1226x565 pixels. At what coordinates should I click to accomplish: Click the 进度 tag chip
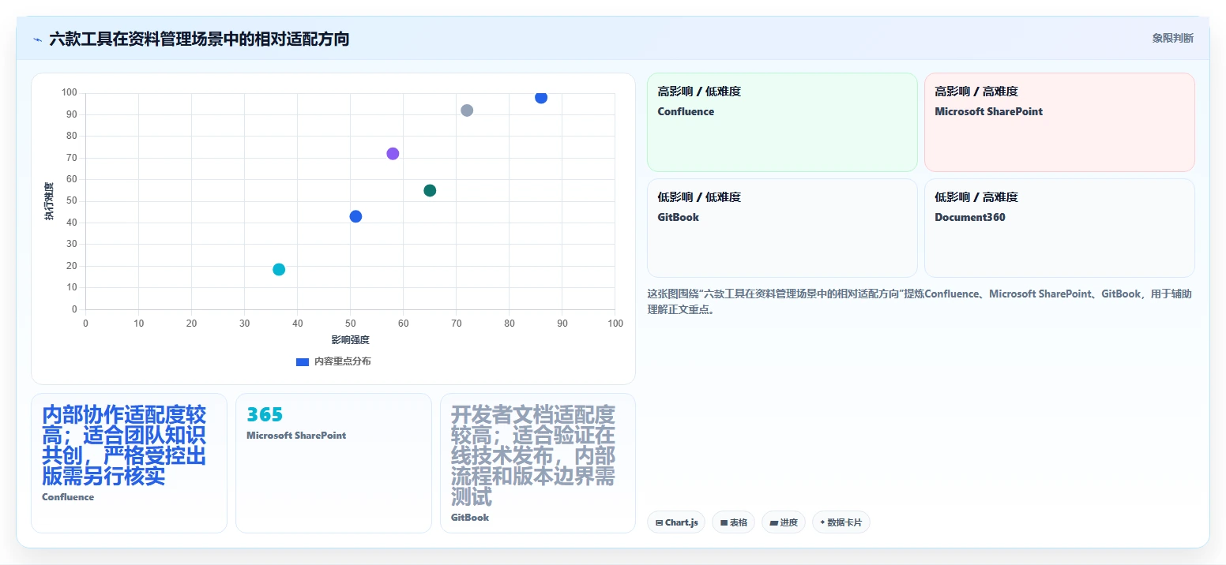(x=784, y=522)
